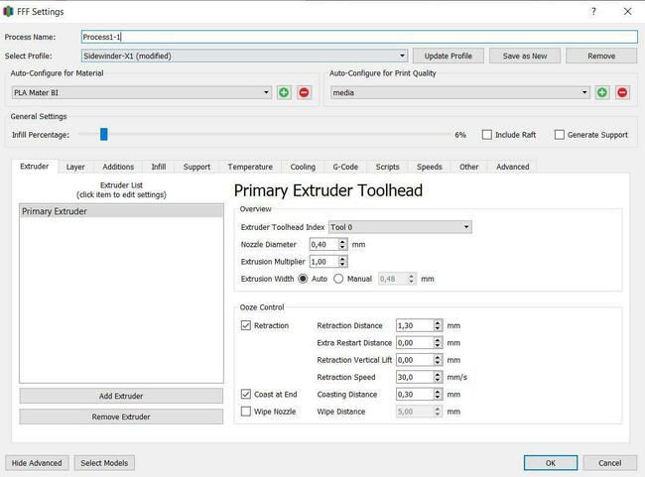The width and height of the screenshot is (645, 477).
Task: Open the Select Profile dropdown
Action: [243, 56]
